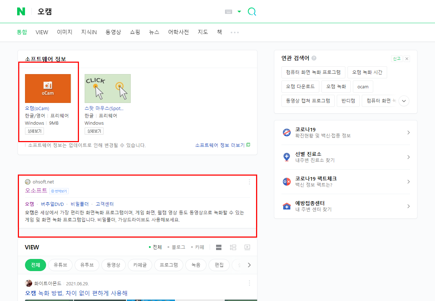Click the green search magnifier icon
435x301 pixels.
point(252,12)
